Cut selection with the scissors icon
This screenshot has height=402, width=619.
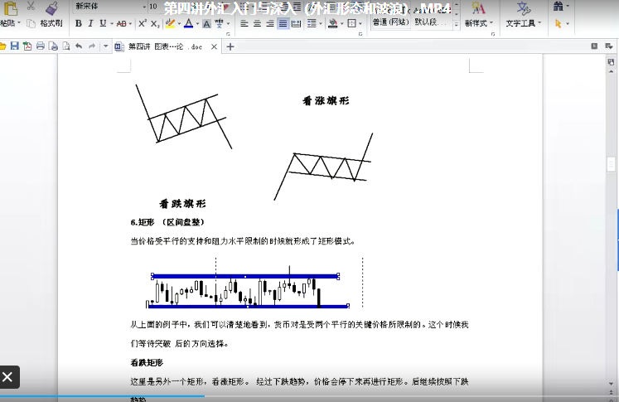(x=31, y=6)
